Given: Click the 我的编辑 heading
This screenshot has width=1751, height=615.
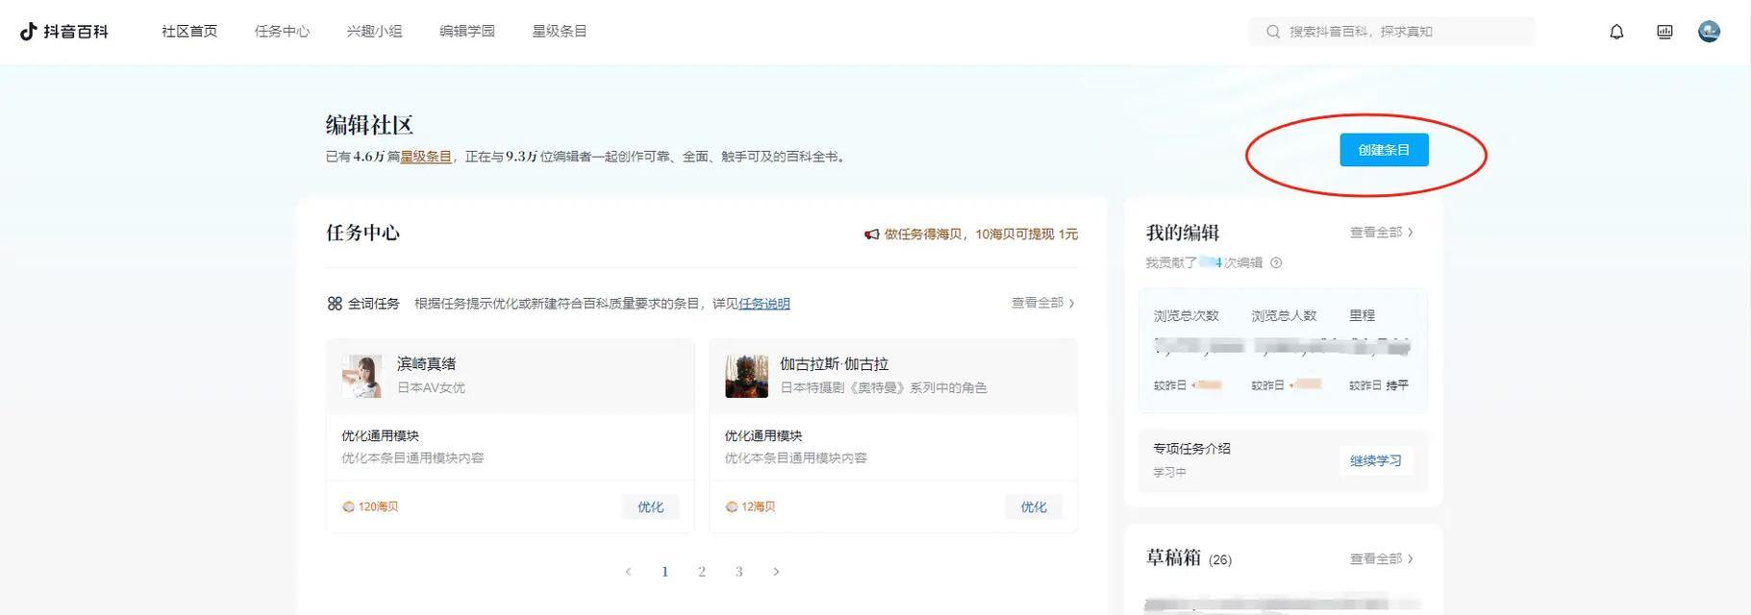Looking at the screenshot, I should (x=1183, y=233).
